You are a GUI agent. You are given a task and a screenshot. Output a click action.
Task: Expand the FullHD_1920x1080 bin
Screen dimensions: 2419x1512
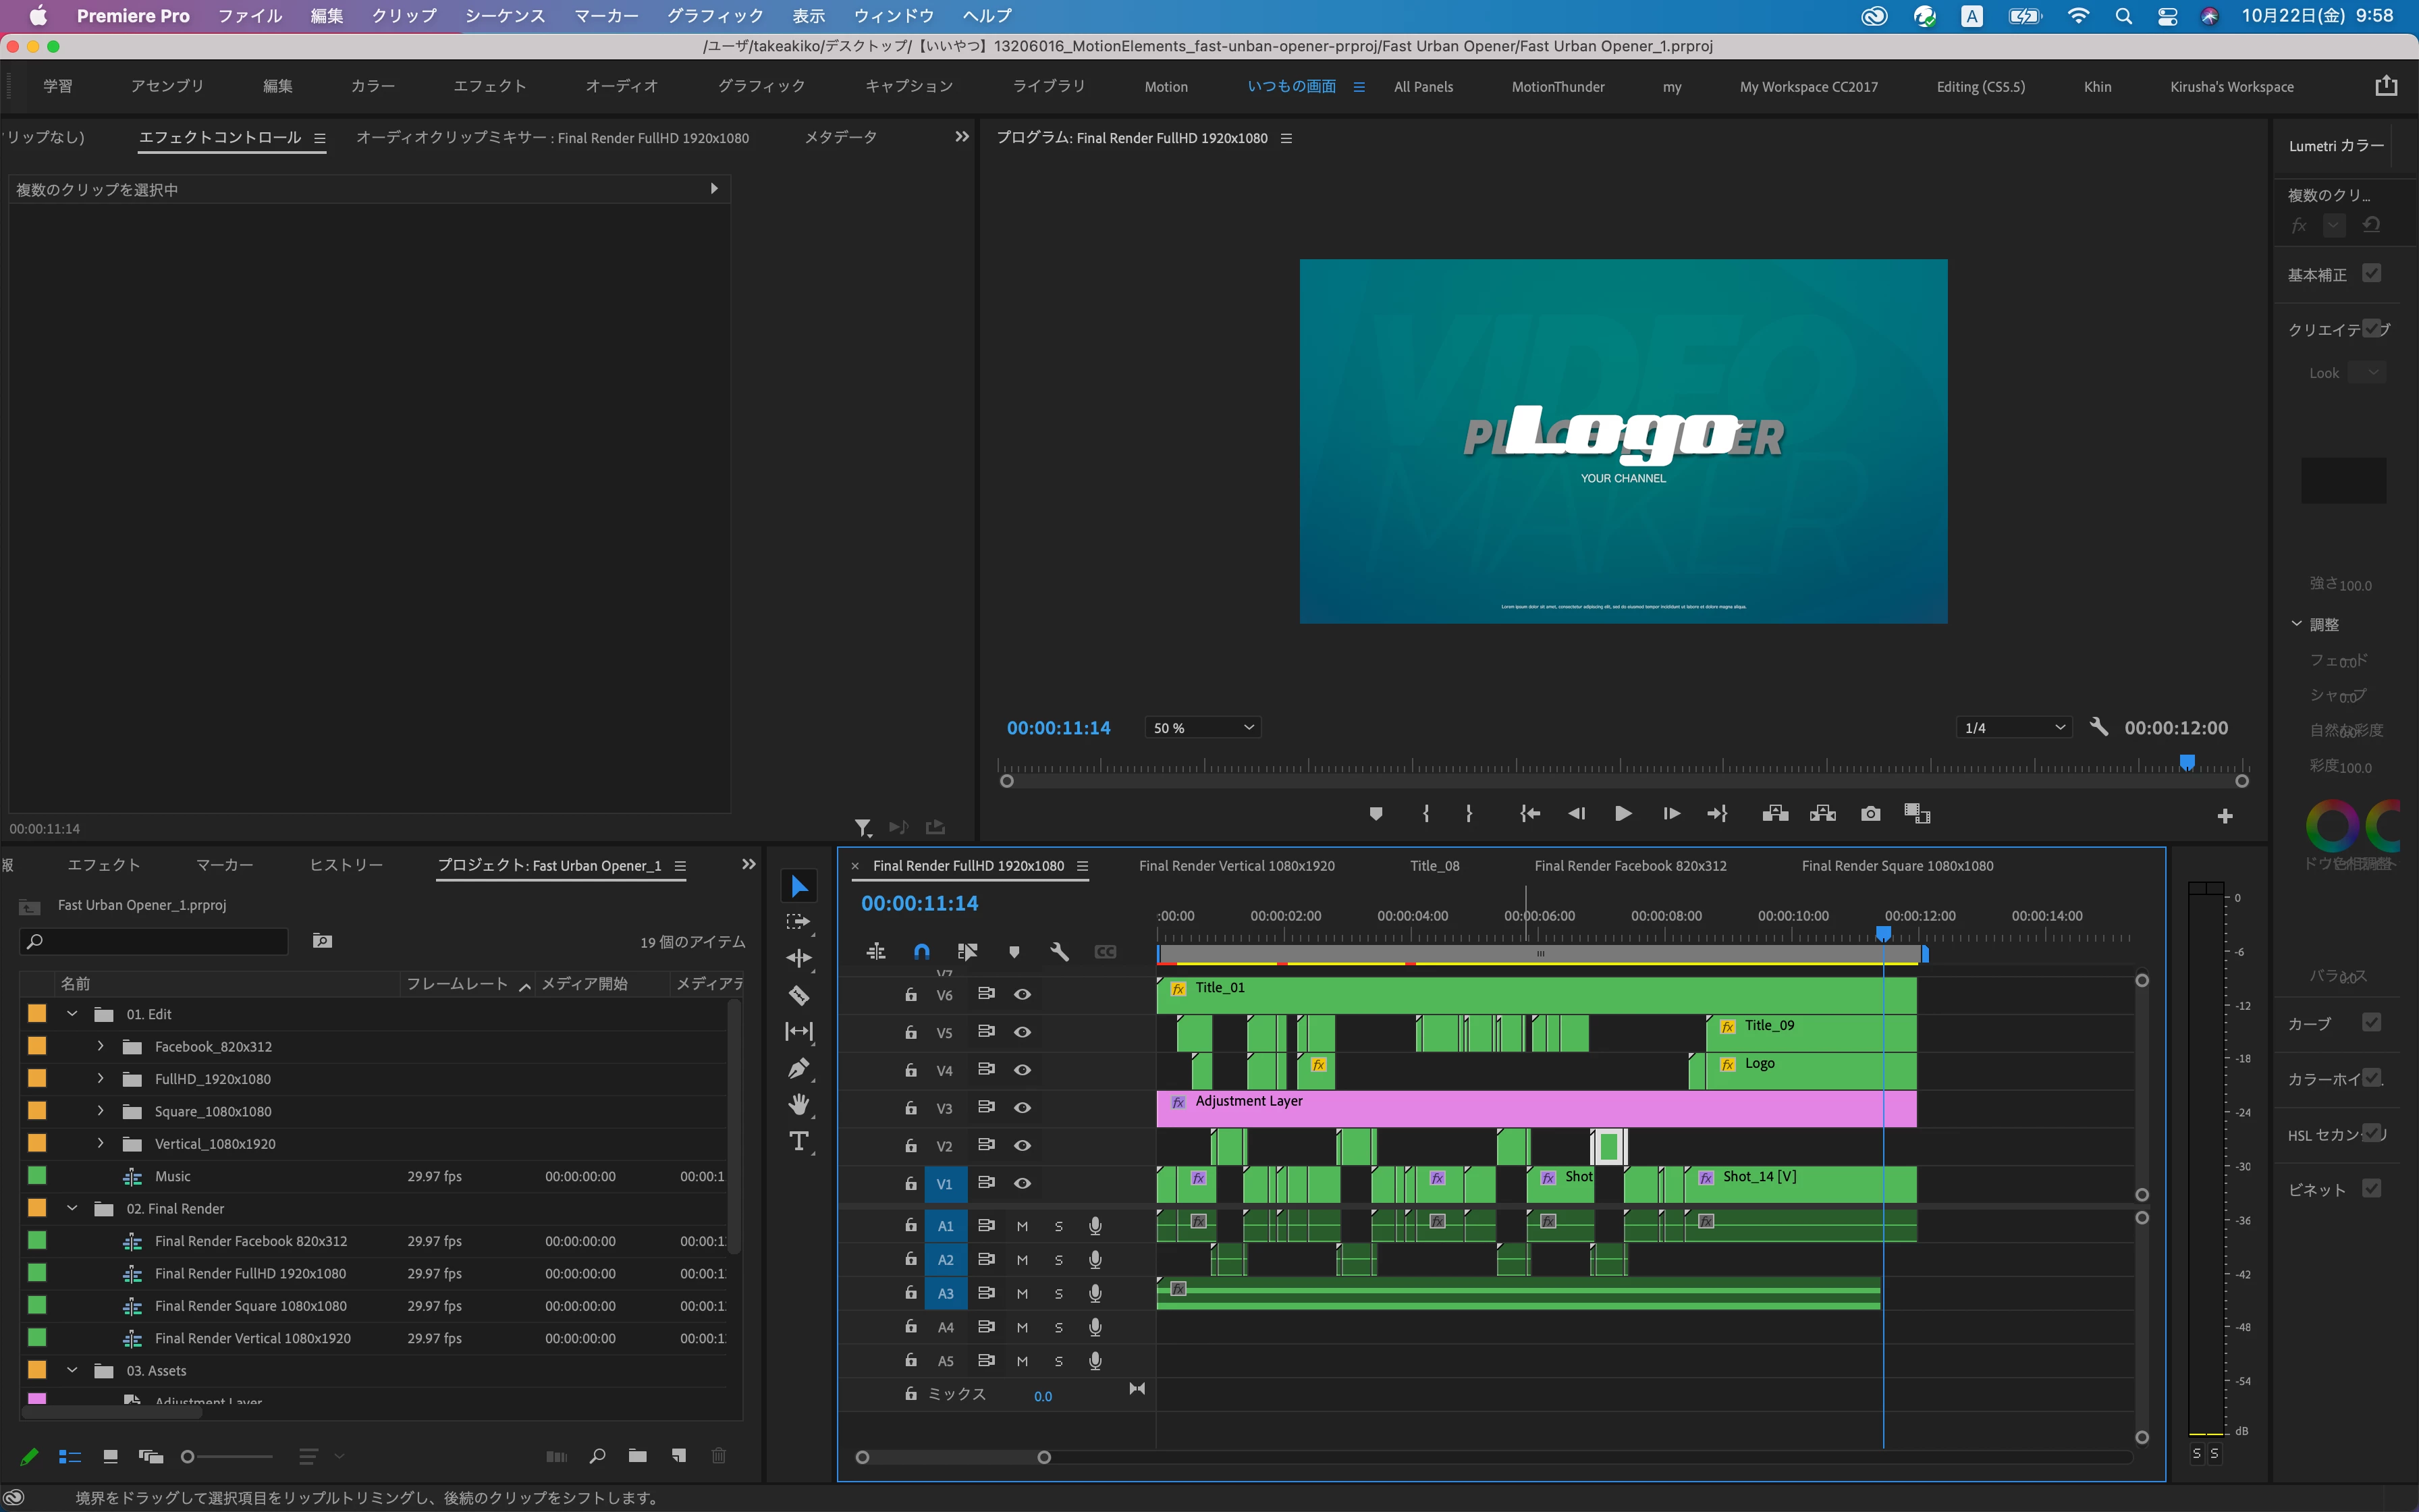pos(100,1079)
